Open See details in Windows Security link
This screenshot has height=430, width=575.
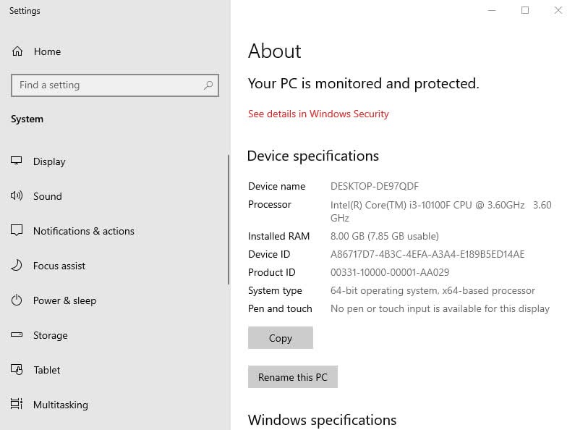318,114
